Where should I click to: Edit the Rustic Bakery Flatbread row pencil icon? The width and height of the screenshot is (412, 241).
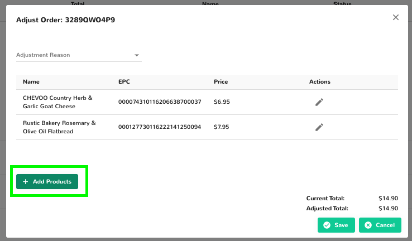[319, 127]
